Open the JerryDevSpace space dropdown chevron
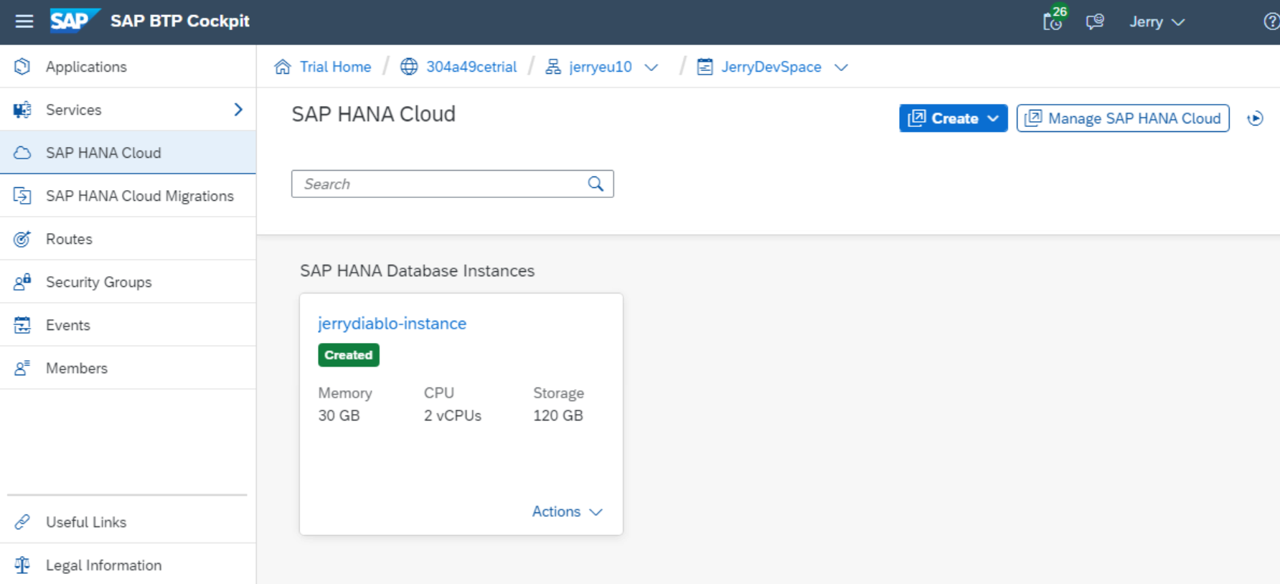Screen dimensions: 1280x584 click(x=842, y=67)
